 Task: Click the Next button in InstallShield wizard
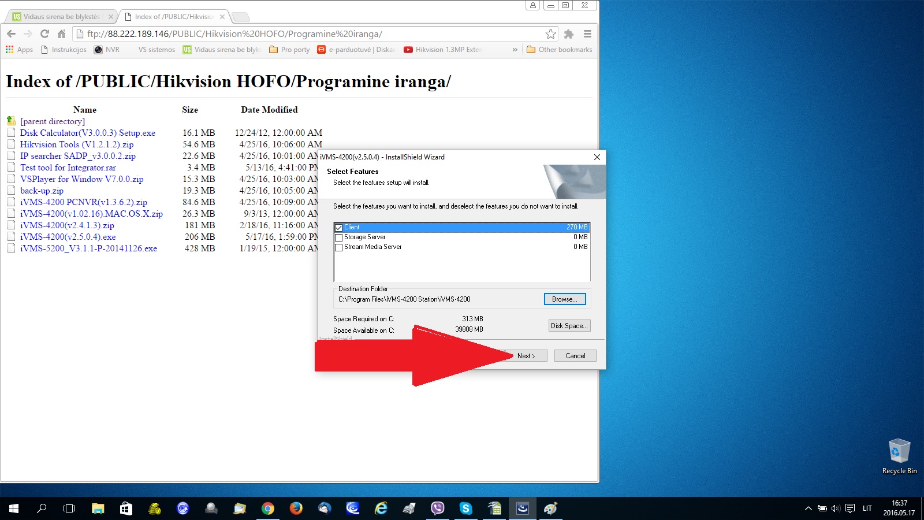tap(526, 356)
